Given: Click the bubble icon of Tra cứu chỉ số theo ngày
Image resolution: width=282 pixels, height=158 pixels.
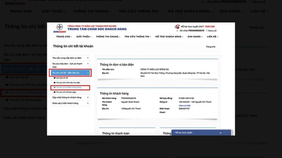Looking at the screenshot, I should pos(55,92).
